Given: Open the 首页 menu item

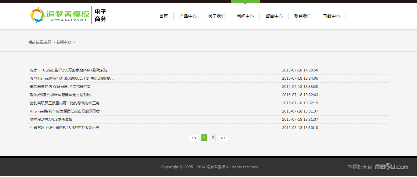Looking at the screenshot, I should point(164,16).
